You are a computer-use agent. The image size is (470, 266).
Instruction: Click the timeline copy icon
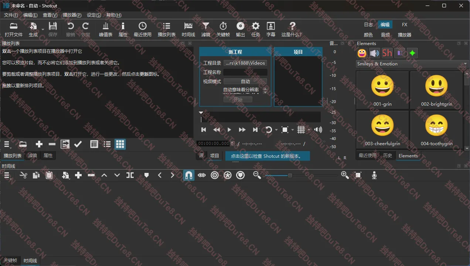pyautogui.click(x=36, y=175)
